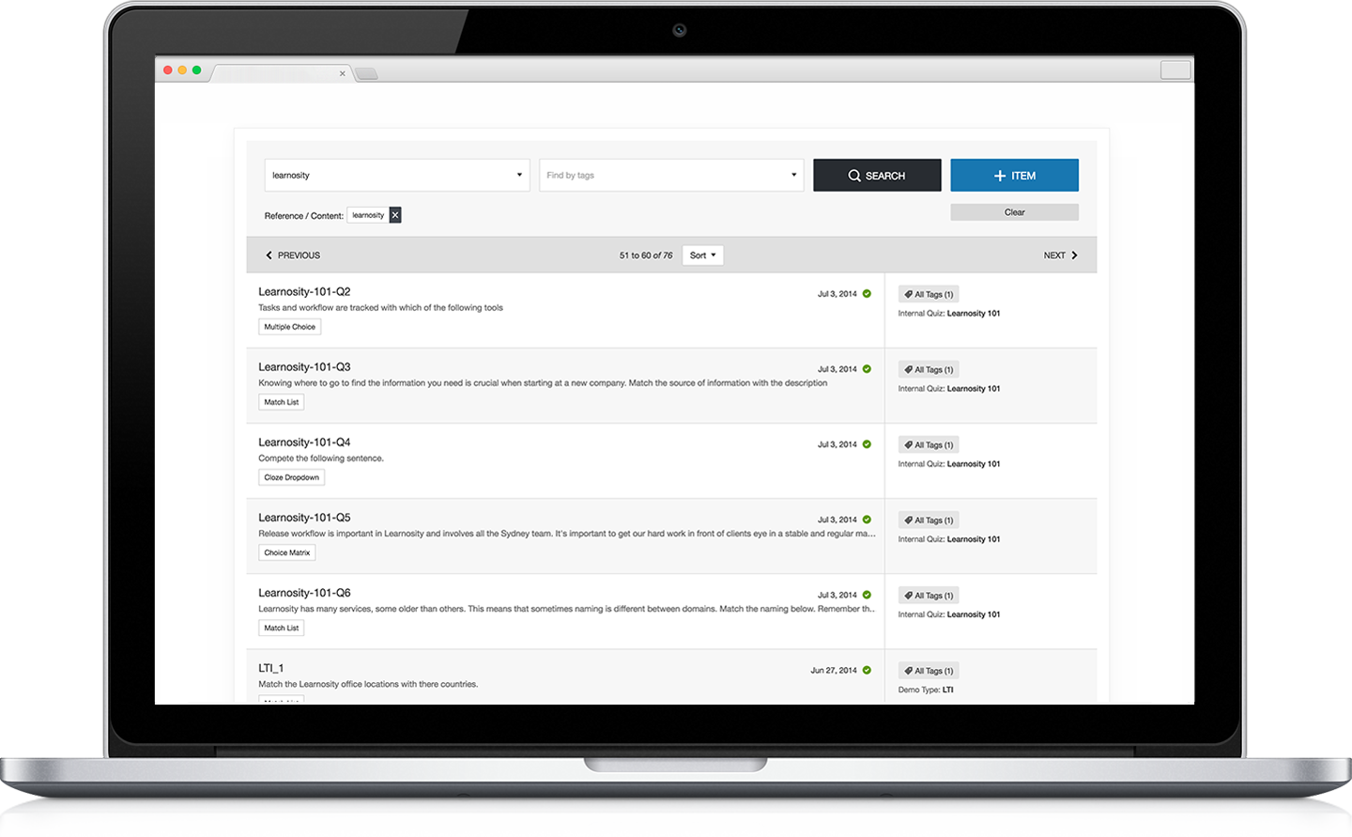1352x837 pixels.
Task: Click the left chevron beside PREVIOUS
Action: [x=269, y=256]
